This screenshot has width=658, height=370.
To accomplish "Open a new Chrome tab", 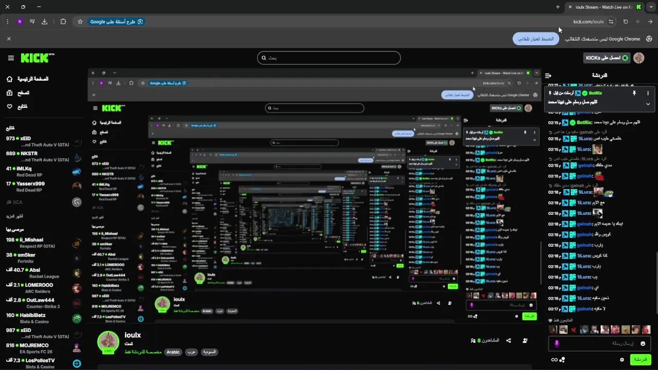I will click(x=558, y=7).
